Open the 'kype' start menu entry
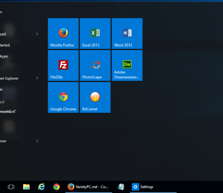The width and height of the screenshot is (223, 193). [4, 56]
